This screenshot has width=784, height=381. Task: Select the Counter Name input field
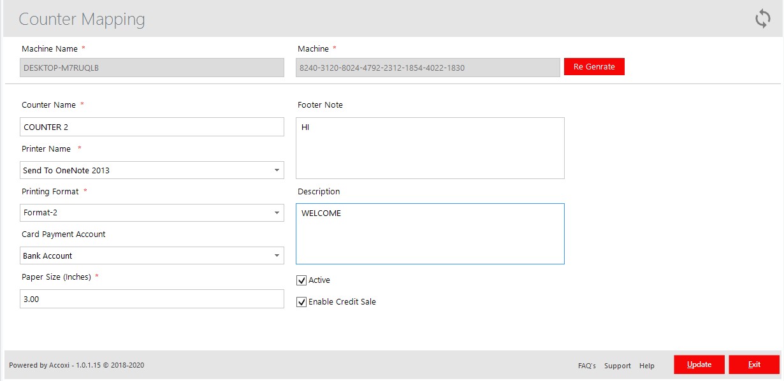coord(152,126)
